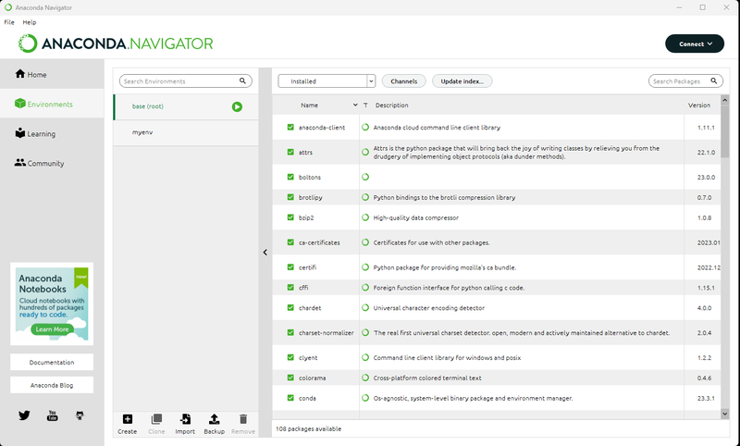Toggle the conda package checkbox
This screenshot has height=446, width=740.
[290, 398]
